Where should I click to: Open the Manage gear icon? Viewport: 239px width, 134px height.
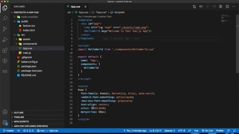[5, 122]
